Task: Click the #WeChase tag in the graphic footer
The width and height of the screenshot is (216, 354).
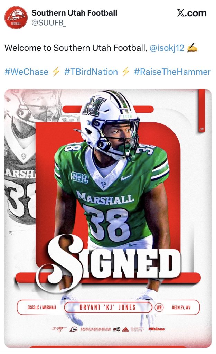Action: 157,329
